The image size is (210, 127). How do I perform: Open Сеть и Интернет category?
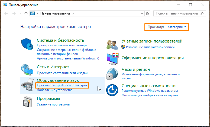click(x=53, y=67)
